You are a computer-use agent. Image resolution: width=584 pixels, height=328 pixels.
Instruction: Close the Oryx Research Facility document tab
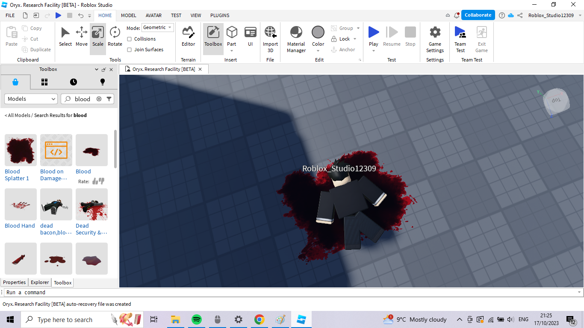pyautogui.click(x=200, y=69)
